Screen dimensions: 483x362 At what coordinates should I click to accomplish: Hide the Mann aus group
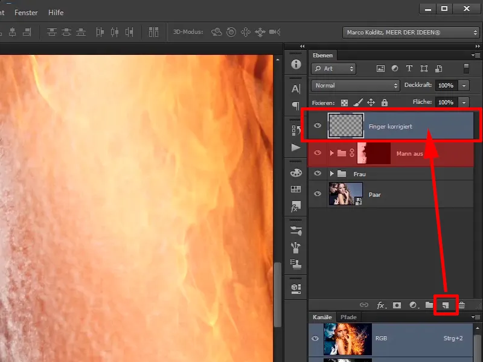pos(318,153)
